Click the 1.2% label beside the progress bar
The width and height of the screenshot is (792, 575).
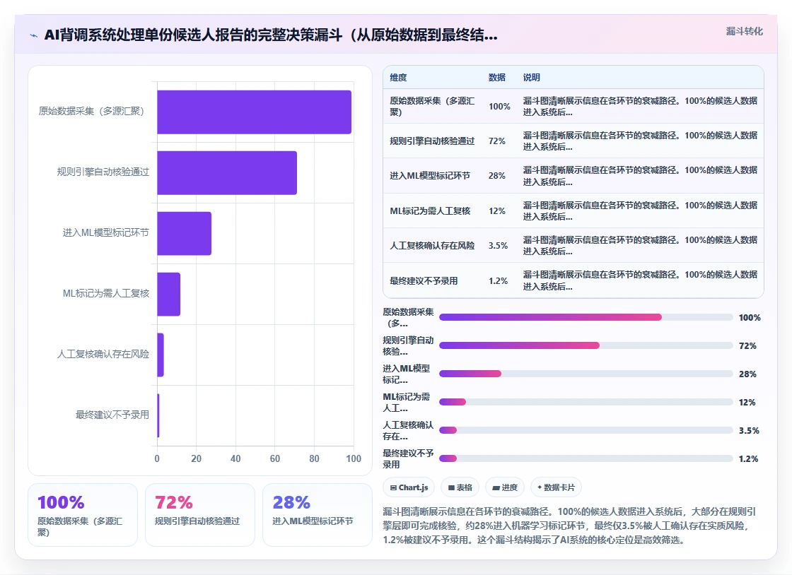749,459
